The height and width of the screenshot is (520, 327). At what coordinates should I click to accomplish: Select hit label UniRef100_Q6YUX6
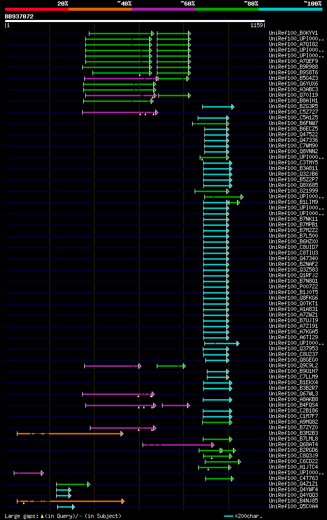293,84
